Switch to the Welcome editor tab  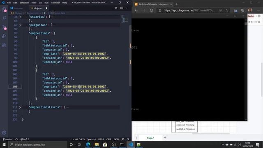coord(18,8)
